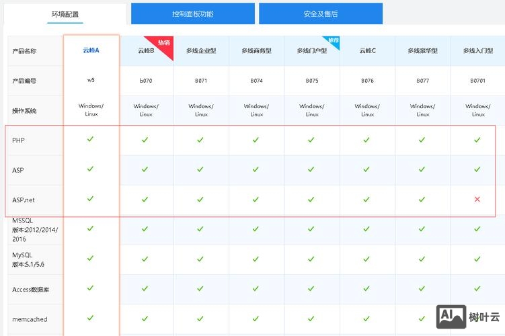This screenshot has width=505, height=336.
Task: Click the Access数据库 row label
Action: pos(31,290)
